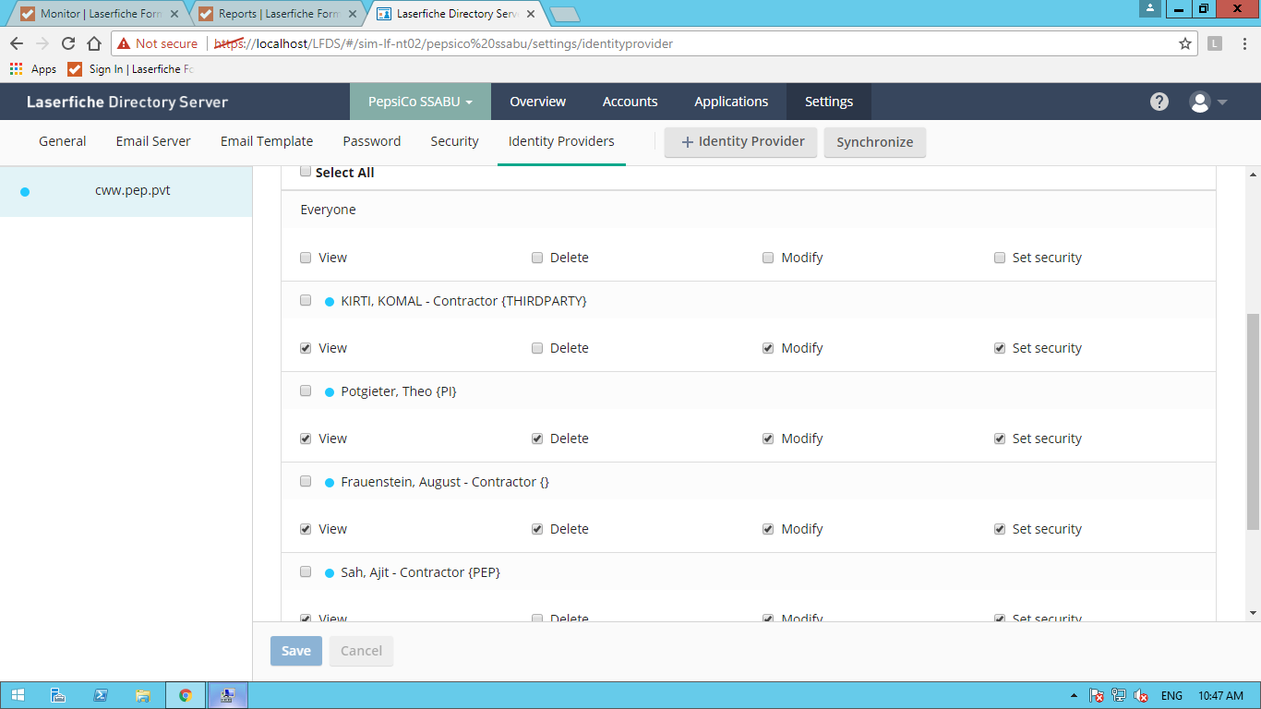1261x709 pixels.
Task: Open File Explorer from the taskbar
Action: click(142, 696)
